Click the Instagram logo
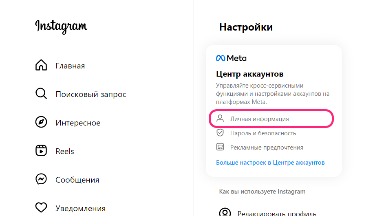375x216 pixels. (x=61, y=26)
